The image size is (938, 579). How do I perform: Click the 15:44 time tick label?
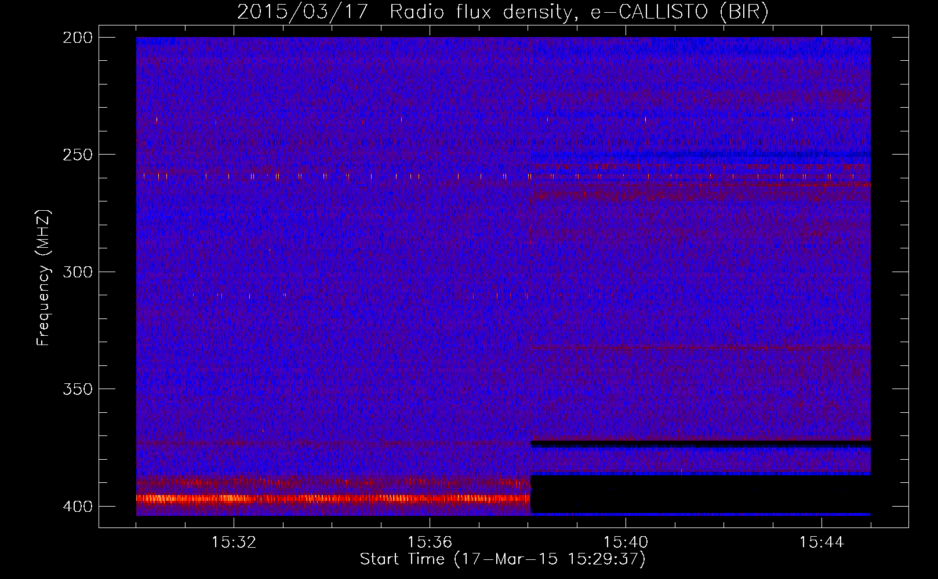(821, 543)
